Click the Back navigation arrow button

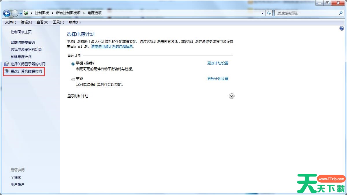[7, 13]
